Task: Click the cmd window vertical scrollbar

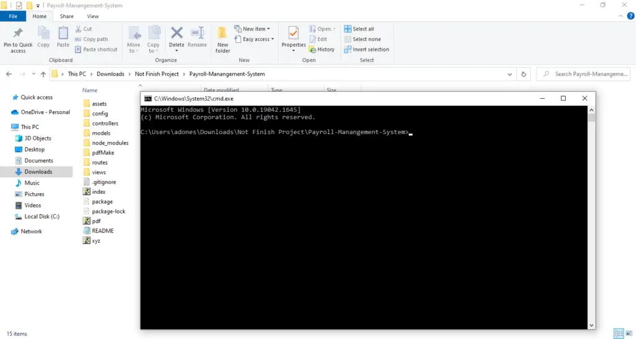Action: pyautogui.click(x=592, y=217)
